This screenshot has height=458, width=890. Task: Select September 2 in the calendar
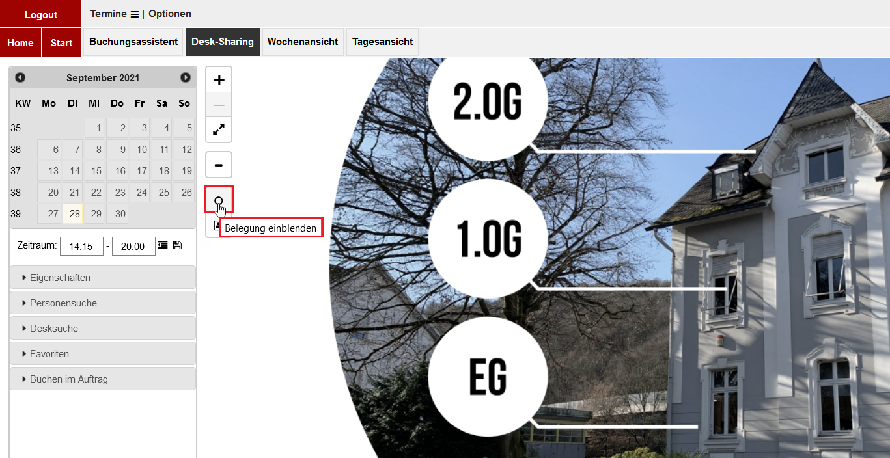pos(117,128)
